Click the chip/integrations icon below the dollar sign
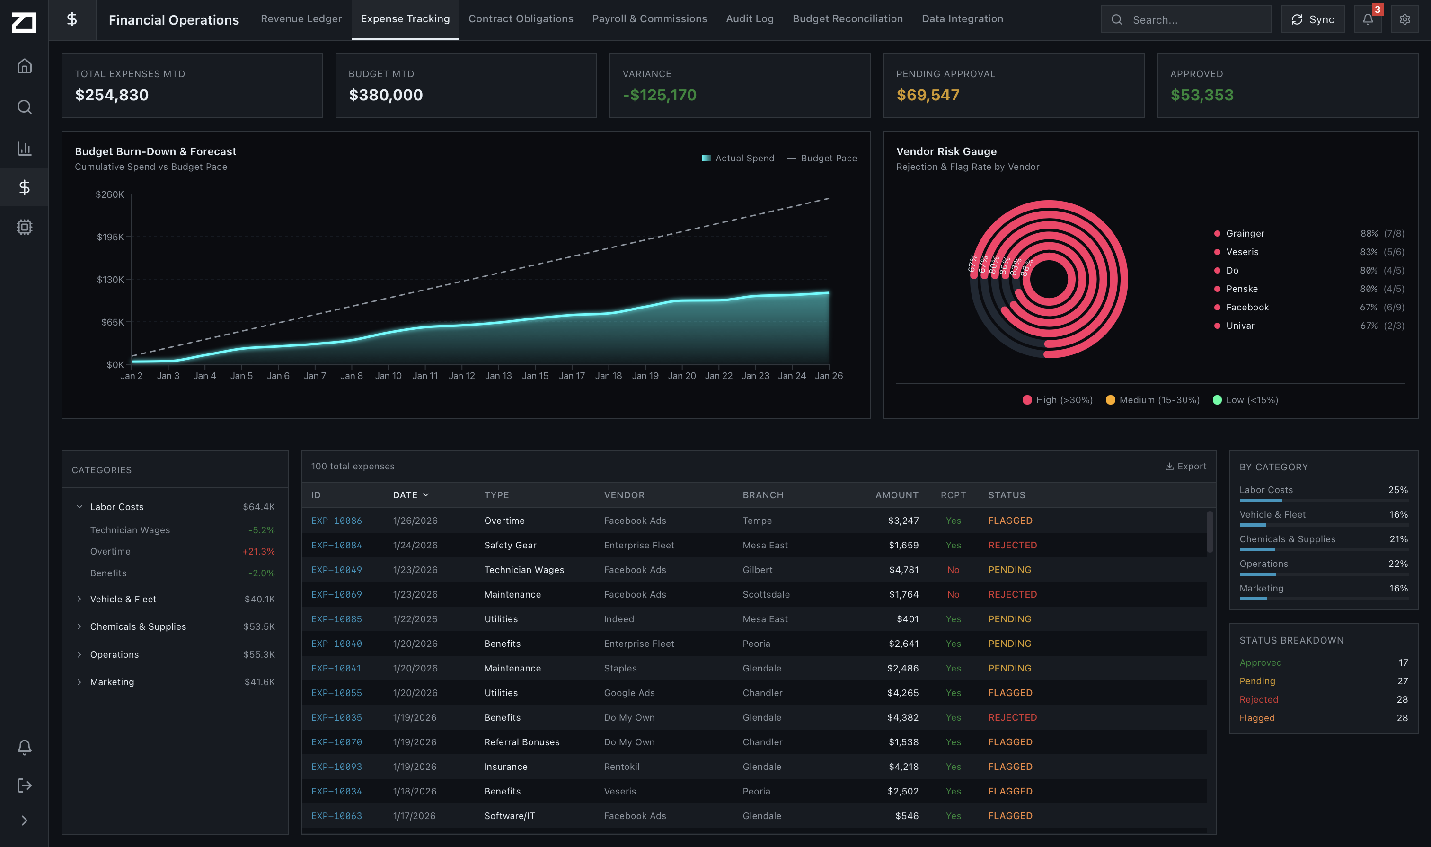The height and width of the screenshot is (847, 1431). [25, 227]
